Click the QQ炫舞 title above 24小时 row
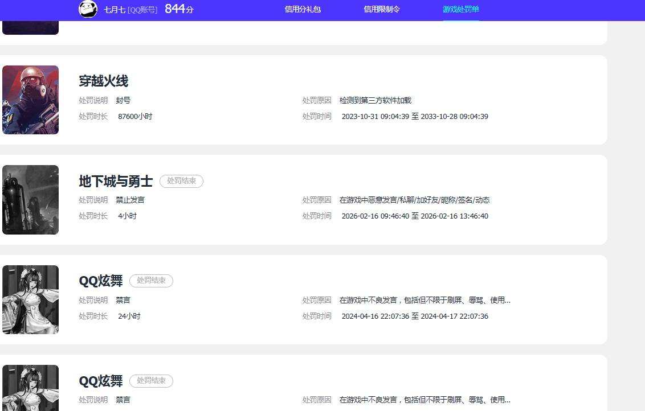This screenshot has height=411, width=645. pos(101,281)
